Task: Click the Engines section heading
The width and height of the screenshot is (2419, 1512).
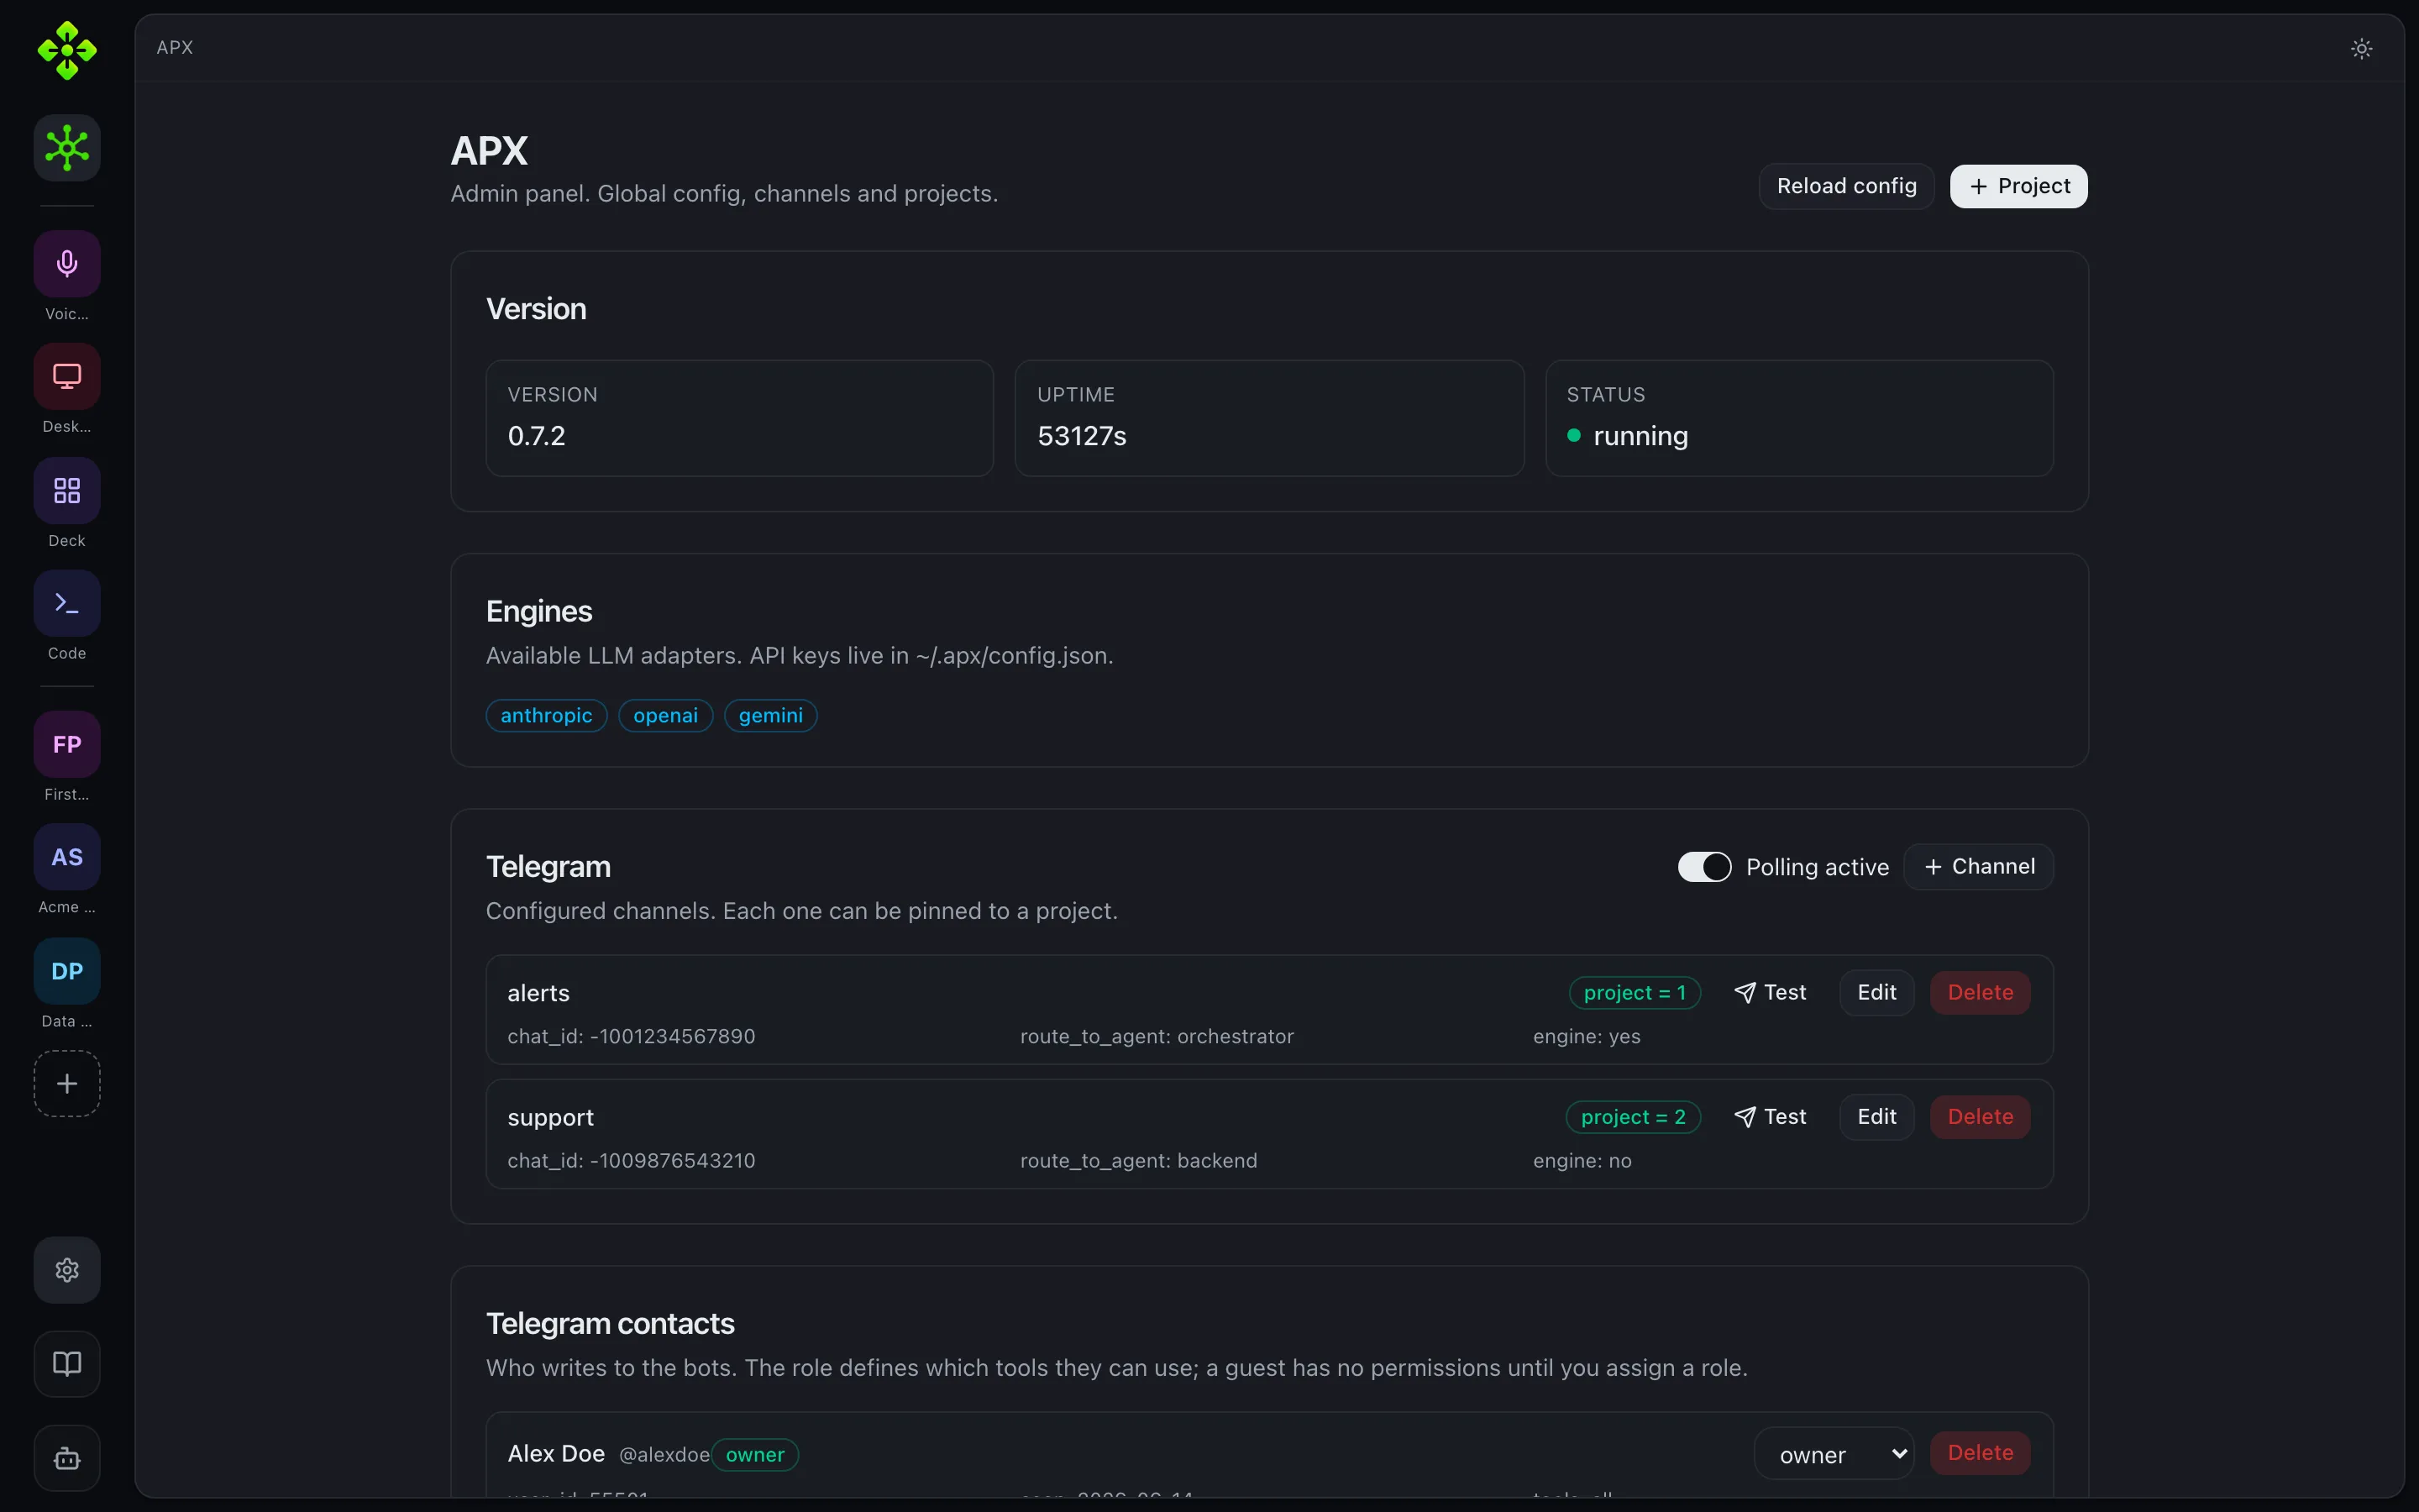Action: click(538, 611)
